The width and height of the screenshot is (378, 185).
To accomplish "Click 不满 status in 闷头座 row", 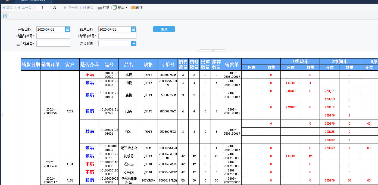I will click(x=90, y=164).
